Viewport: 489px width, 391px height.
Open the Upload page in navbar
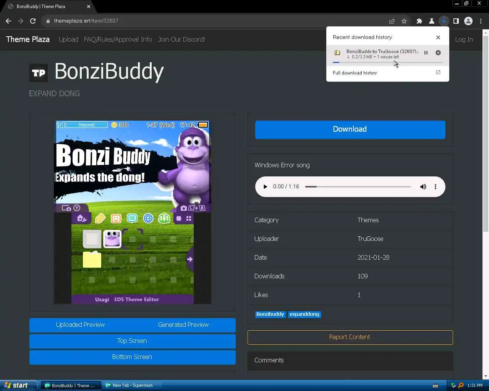pos(68,39)
